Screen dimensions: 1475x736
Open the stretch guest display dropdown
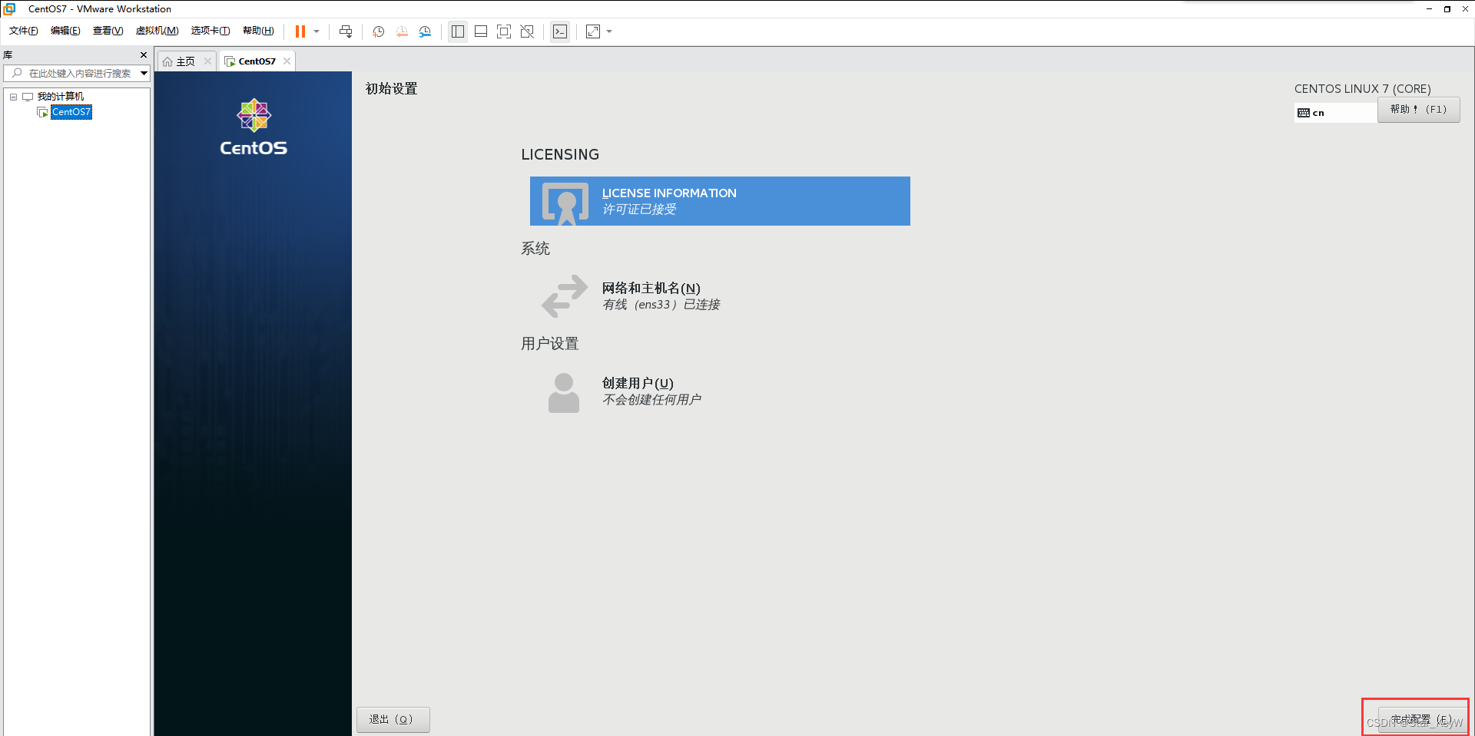click(x=608, y=31)
